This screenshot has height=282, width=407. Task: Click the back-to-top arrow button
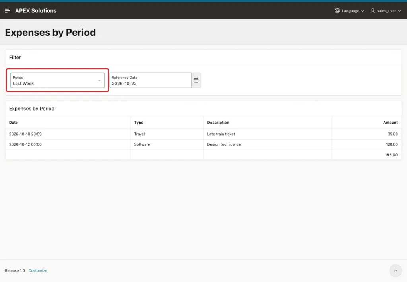[395, 270]
